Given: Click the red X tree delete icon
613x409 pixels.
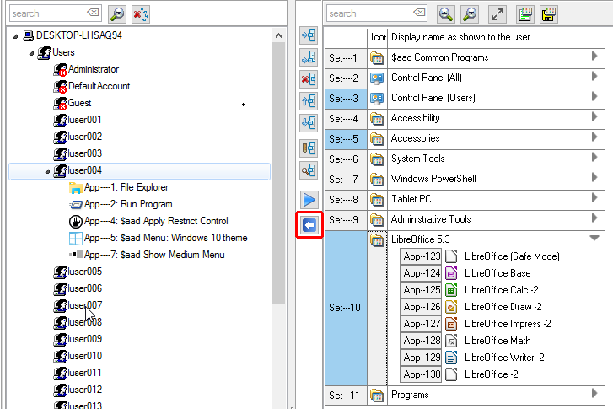Looking at the screenshot, I should [309, 80].
